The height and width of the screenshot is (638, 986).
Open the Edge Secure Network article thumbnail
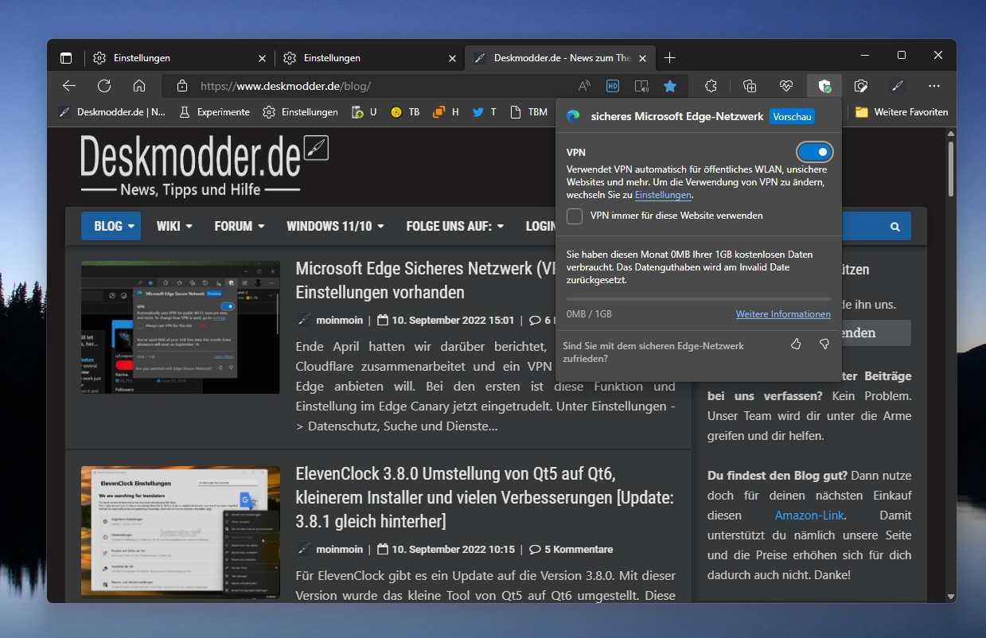pyautogui.click(x=181, y=327)
